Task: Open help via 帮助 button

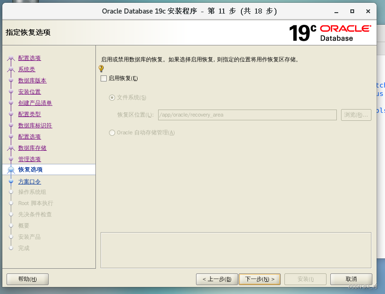Action: coord(28,279)
